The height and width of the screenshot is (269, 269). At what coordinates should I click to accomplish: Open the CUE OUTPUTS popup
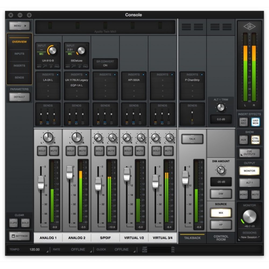[x=249, y=153]
